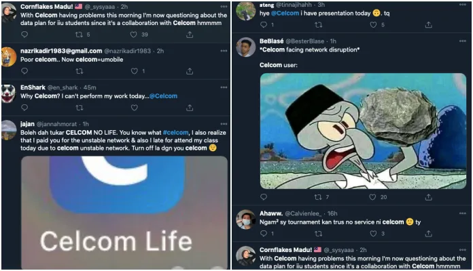Viewport: 473px width, 271px height.
Task: Reply to the top-left Cornflakes Madu tweet
Action: (25, 34)
